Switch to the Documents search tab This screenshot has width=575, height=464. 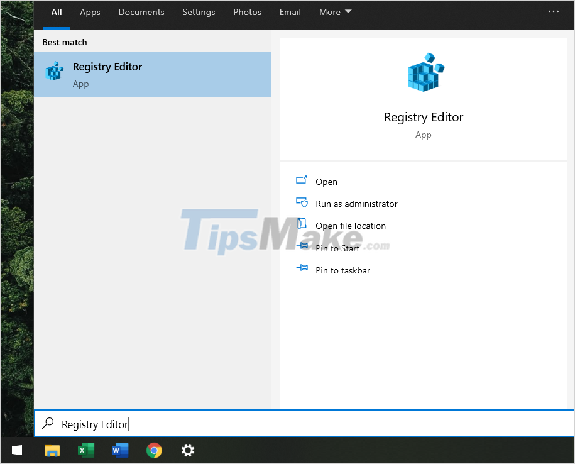pos(141,12)
